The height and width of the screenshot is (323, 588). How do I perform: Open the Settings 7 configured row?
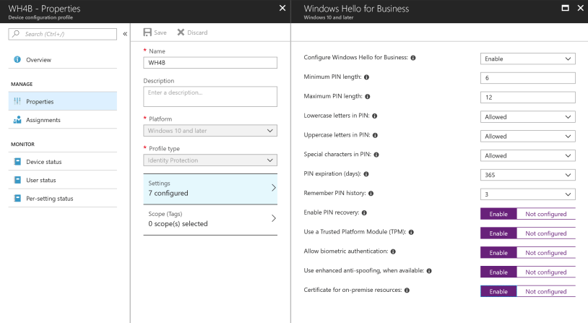(210, 188)
